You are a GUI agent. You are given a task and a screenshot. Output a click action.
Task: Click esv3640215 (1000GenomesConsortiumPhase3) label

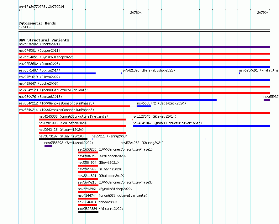pyautogui.click(x=115, y=182)
